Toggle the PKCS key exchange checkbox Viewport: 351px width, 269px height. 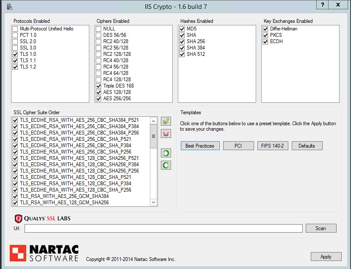(x=265, y=35)
